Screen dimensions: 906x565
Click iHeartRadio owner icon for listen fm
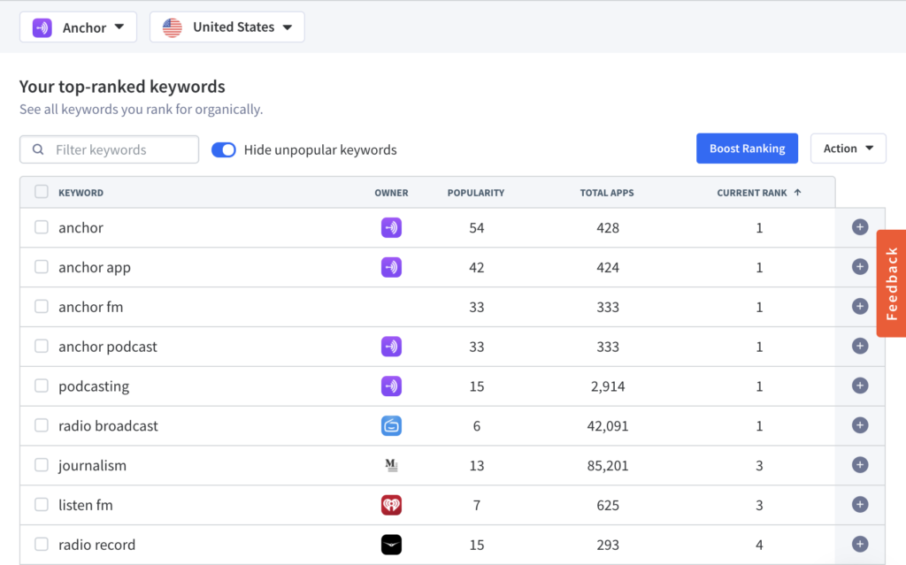[x=391, y=505]
